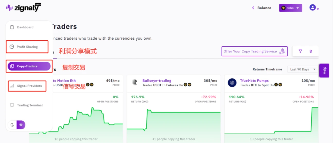Select Copy-Traders in the sidebar menu
The image size is (333, 143).
tap(29, 66)
